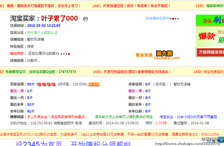
Task: Click the 卖家信用 0点 text
Action: click(139, 84)
